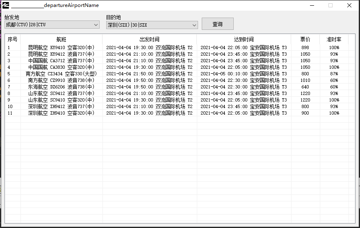Click the 航班 column header
Screen dimensions: 360x228
61,39
